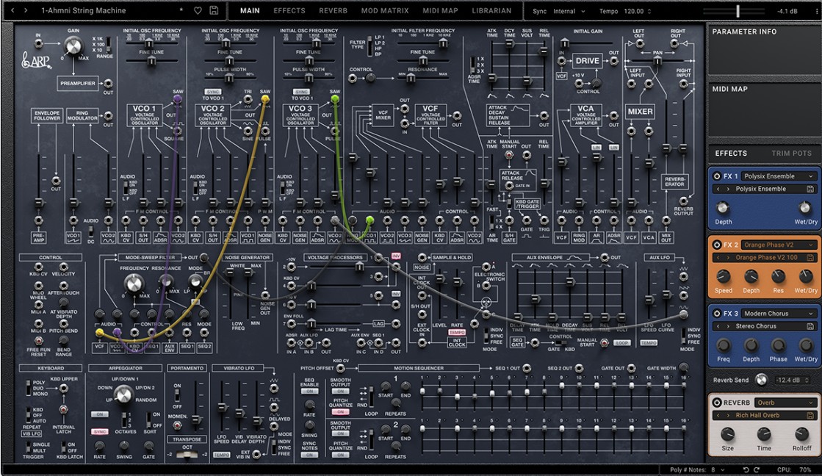
Task: Click the Mode-Sweep Filter FREQUENCY knob
Action: click(x=133, y=283)
